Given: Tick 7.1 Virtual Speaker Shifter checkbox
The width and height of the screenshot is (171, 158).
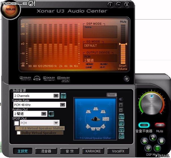Looking at the screenshot, I should coord(18,128).
